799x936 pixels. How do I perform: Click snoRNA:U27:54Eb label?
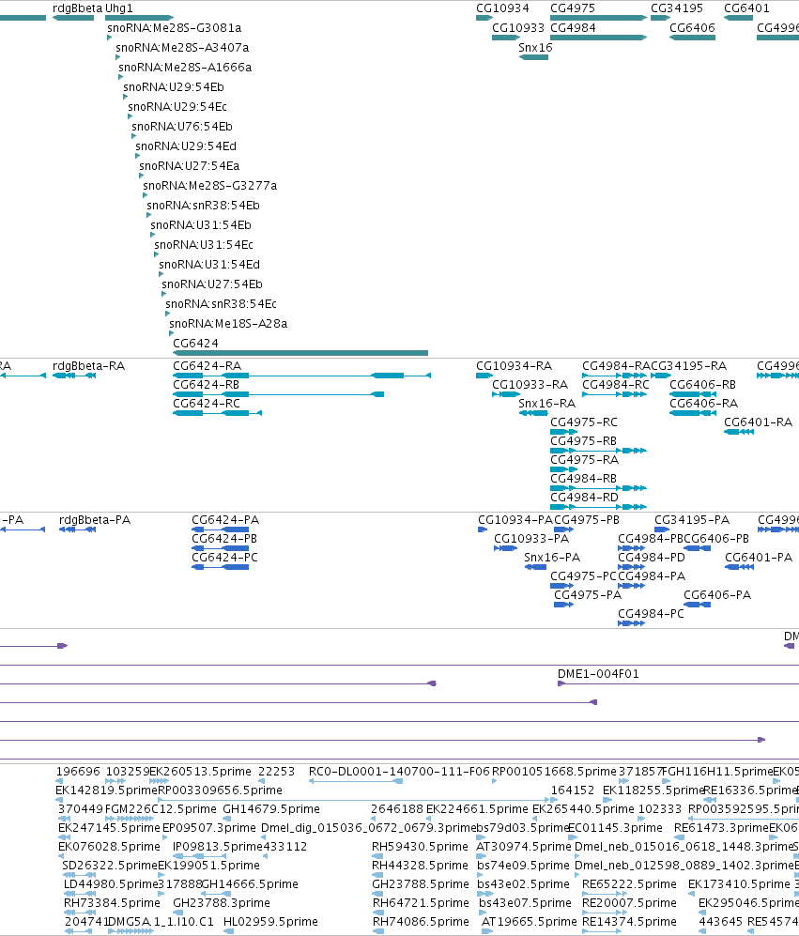click(212, 284)
